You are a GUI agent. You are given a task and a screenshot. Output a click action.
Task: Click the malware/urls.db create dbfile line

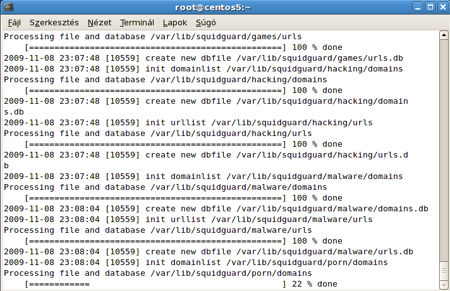[x=209, y=252]
